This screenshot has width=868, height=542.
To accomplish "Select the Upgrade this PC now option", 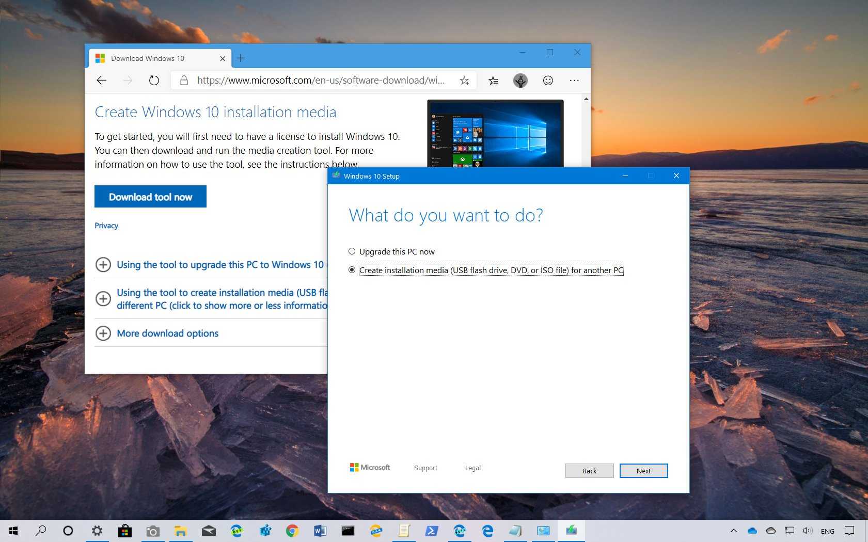I will pos(352,251).
